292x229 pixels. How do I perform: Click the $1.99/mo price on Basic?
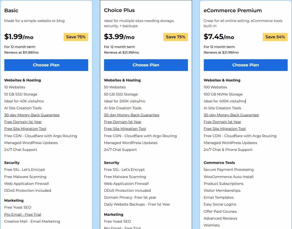click(19, 37)
